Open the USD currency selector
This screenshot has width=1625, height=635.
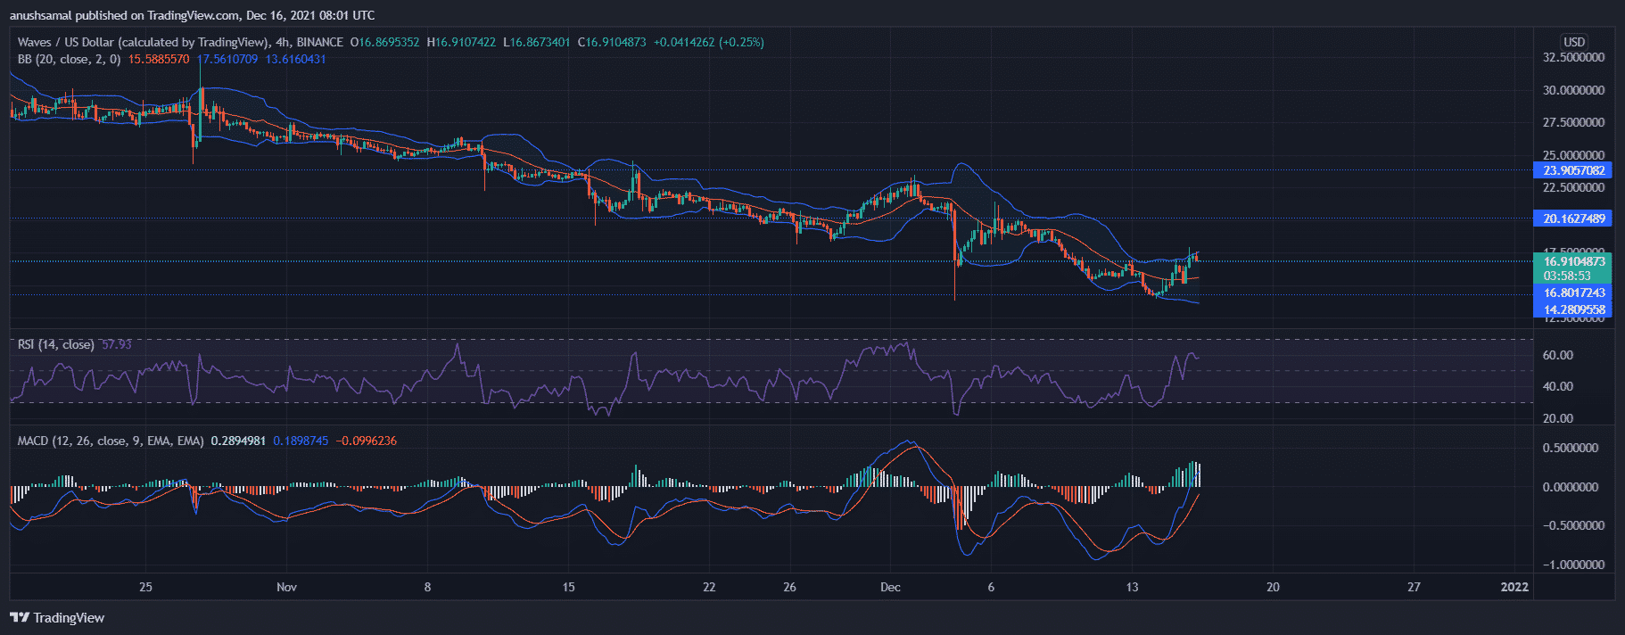coord(1573,42)
